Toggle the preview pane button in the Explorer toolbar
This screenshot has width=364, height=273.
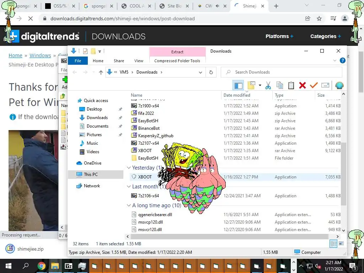pos(238,85)
